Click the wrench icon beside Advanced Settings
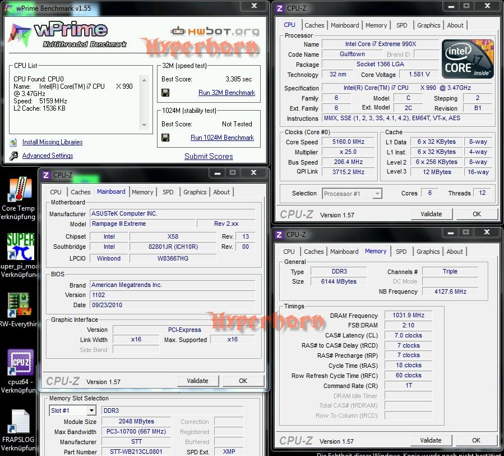The width and height of the screenshot is (504, 456). tap(13, 156)
